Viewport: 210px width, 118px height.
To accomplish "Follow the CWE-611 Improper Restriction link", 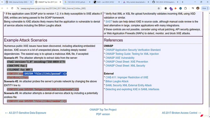I will click(127, 77).
